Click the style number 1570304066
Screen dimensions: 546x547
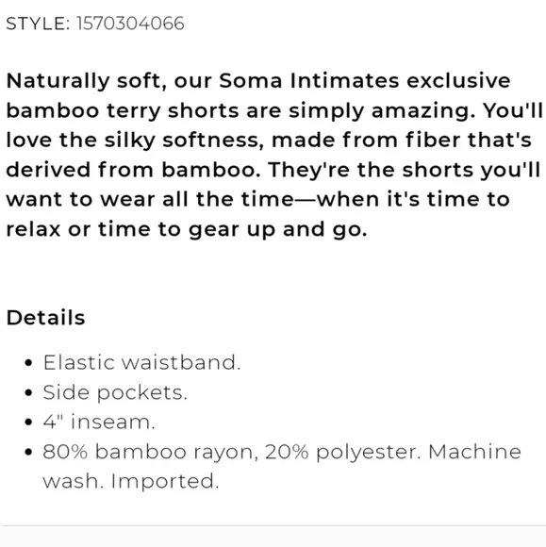(130, 24)
